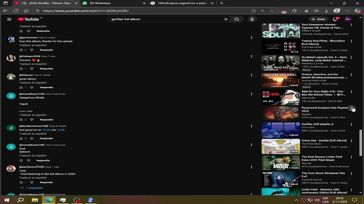The width and height of the screenshot is (364, 204).
Task: Jump to timestamp 16:08 in comment
Action: tap(61, 130)
